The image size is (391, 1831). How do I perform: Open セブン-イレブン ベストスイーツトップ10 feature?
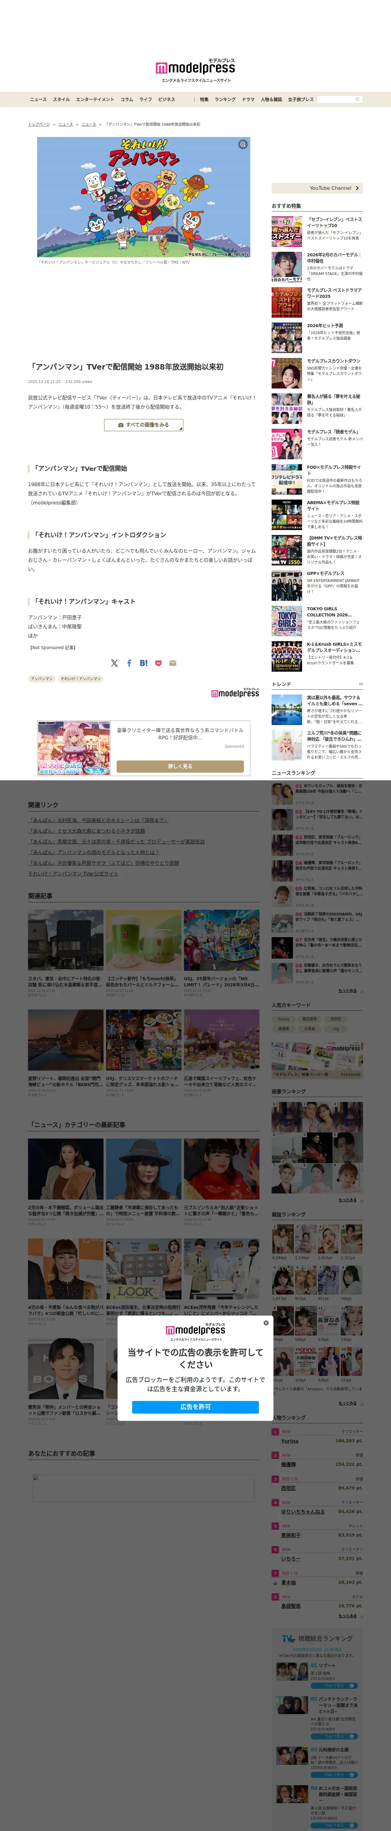click(317, 231)
